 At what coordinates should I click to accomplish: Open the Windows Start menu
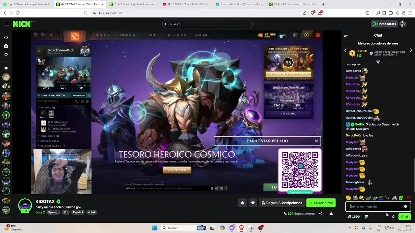(x=155, y=228)
